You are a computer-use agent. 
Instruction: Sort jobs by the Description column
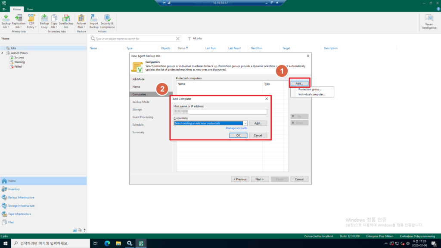point(330,48)
